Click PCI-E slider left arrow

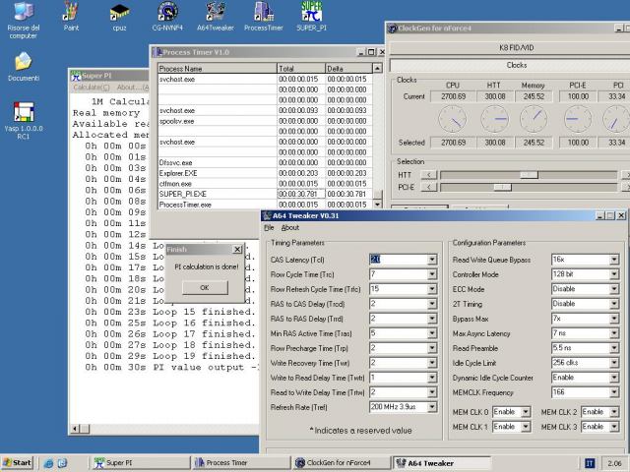point(429,188)
